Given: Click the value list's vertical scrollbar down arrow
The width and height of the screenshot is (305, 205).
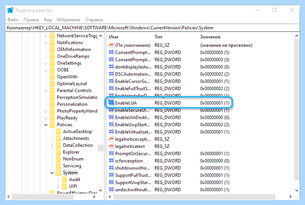Looking at the screenshot, I should [297, 190].
